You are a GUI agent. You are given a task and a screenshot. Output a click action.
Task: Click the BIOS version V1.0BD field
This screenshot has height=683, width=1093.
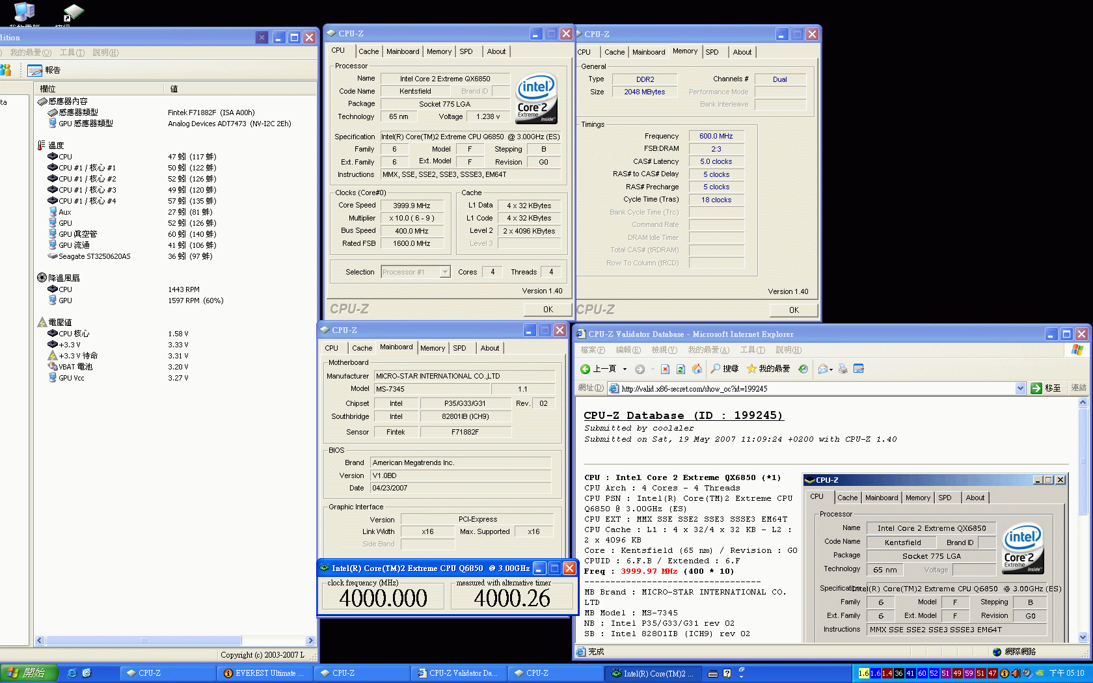(461, 475)
